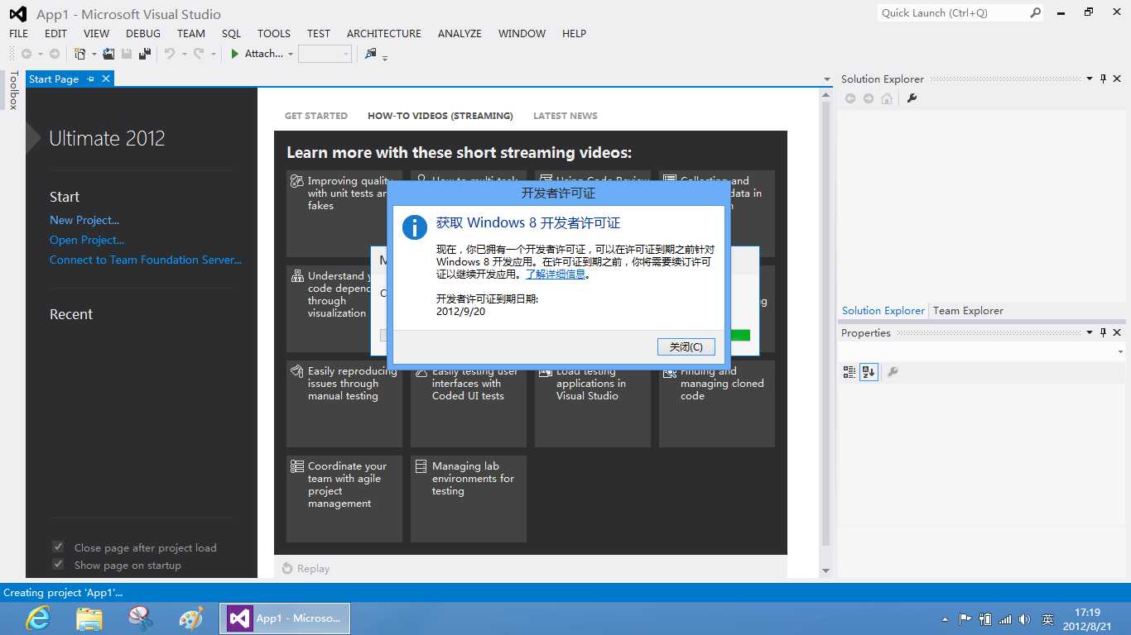
Task: Switch to GET STARTED tab
Action: [316, 116]
